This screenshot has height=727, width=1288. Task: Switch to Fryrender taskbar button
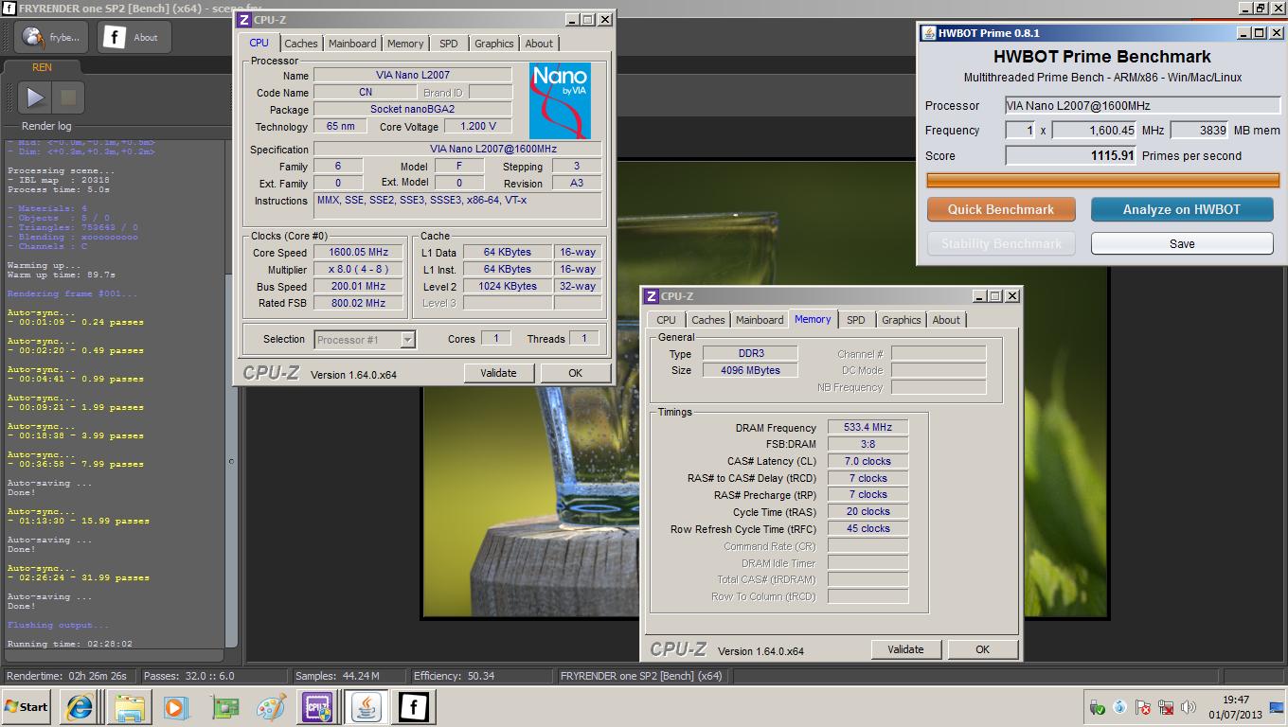point(413,707)
